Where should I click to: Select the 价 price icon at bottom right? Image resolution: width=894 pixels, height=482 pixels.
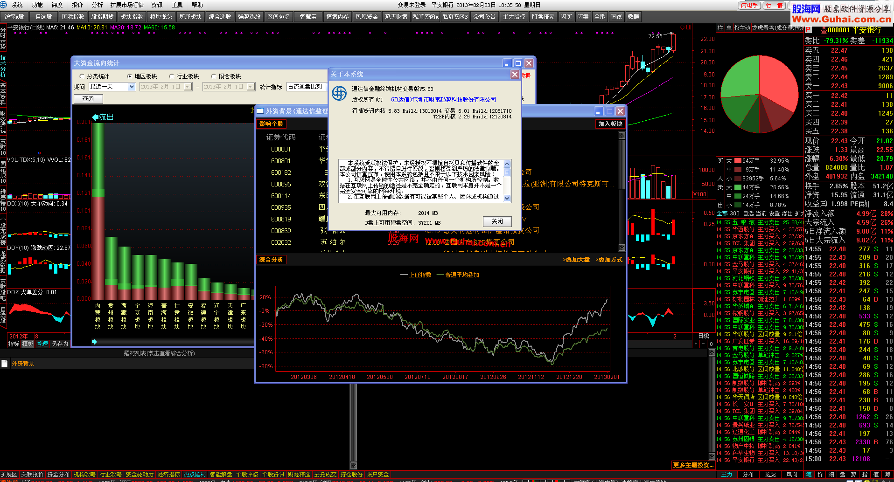(x=820, y=474)
